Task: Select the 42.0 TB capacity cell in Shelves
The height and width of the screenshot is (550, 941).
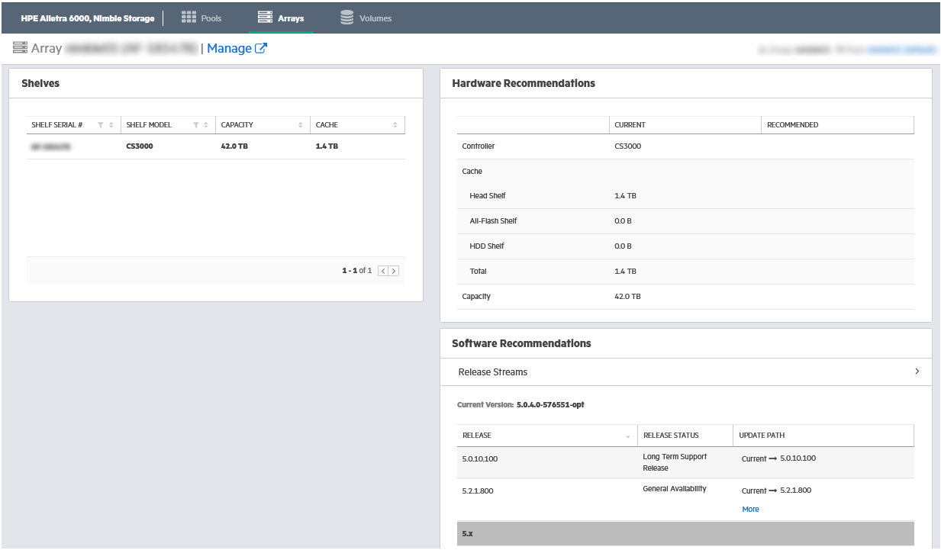Action: pos(234,146)
